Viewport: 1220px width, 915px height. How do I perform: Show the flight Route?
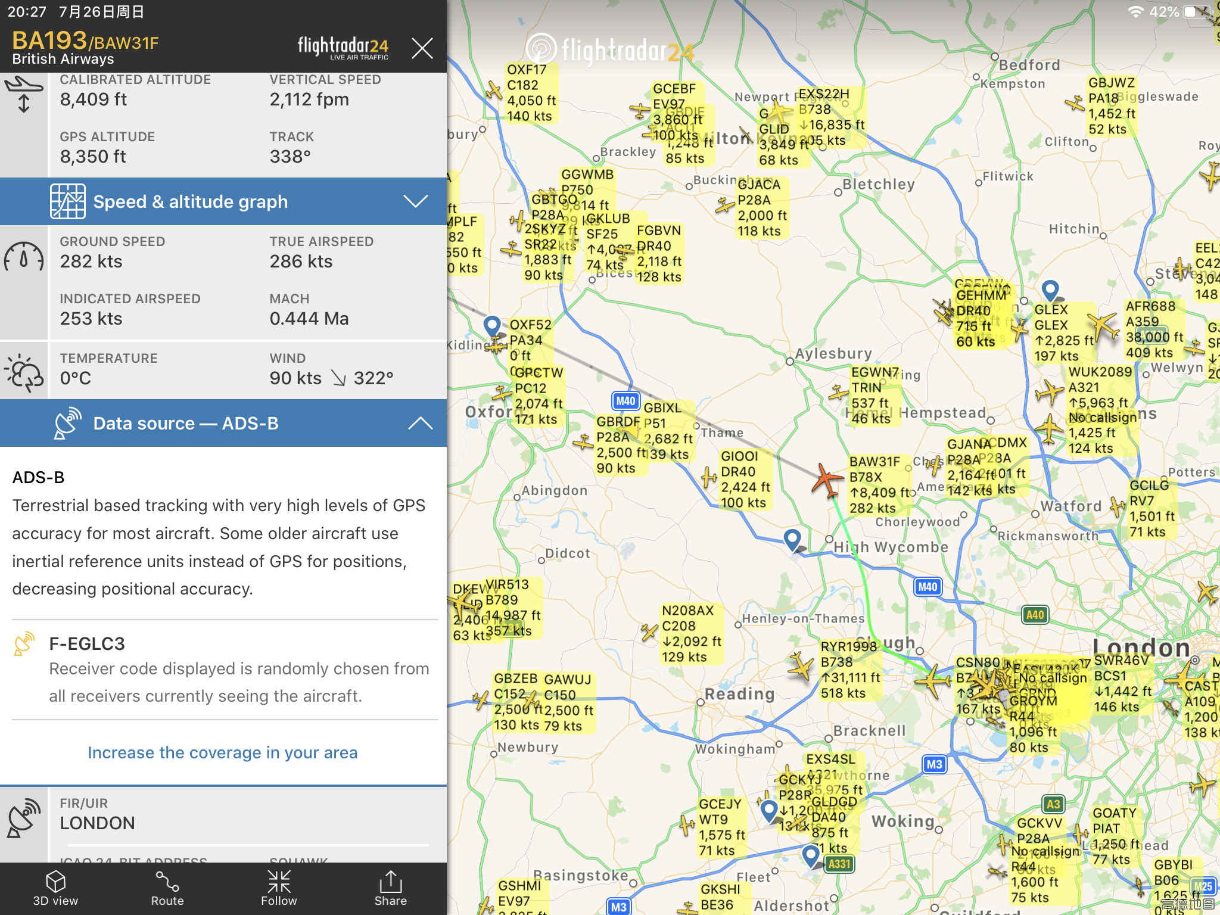coord(167,888)
